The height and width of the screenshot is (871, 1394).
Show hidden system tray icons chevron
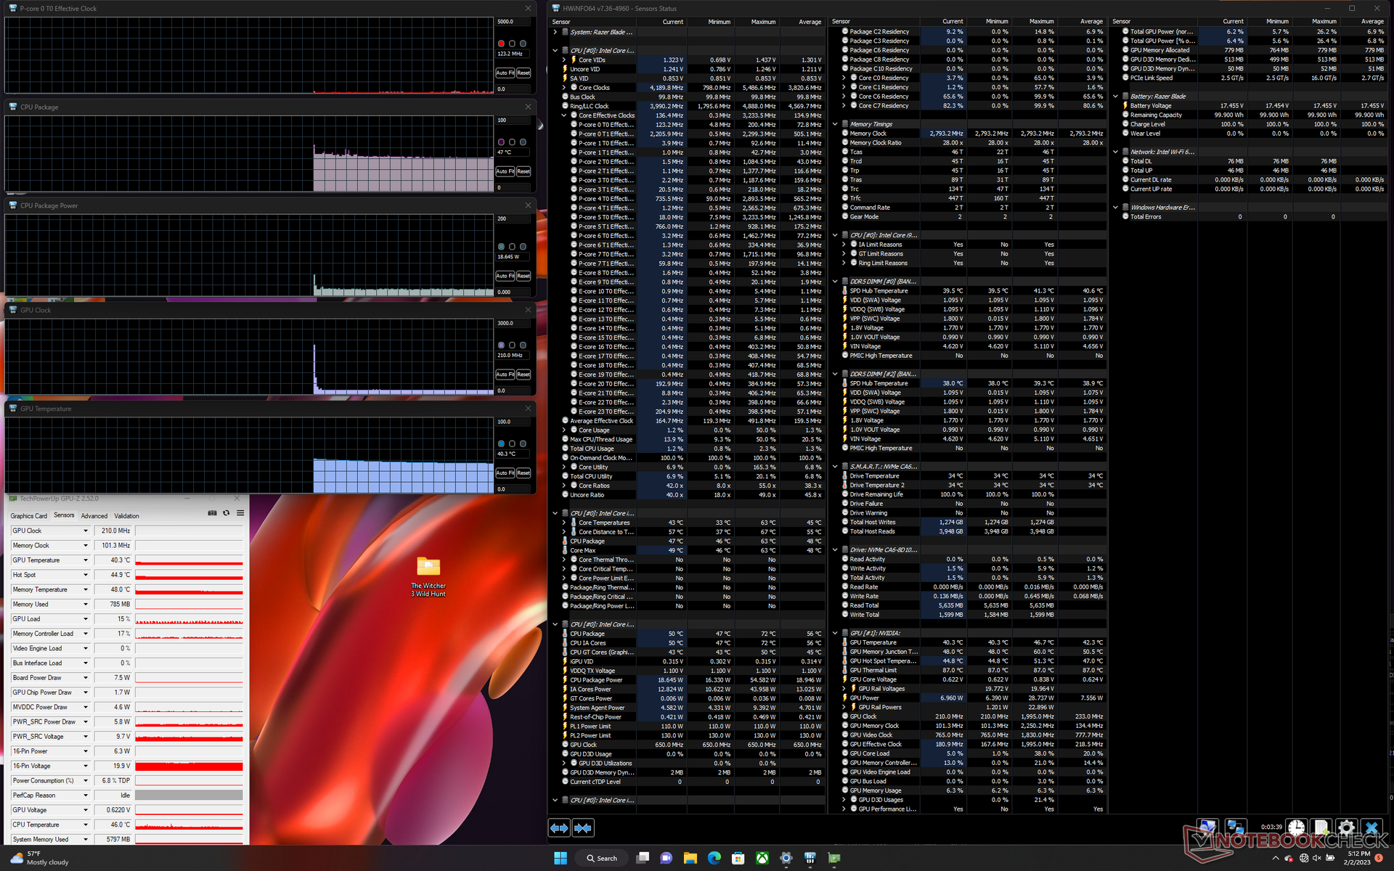(1276, 858)
